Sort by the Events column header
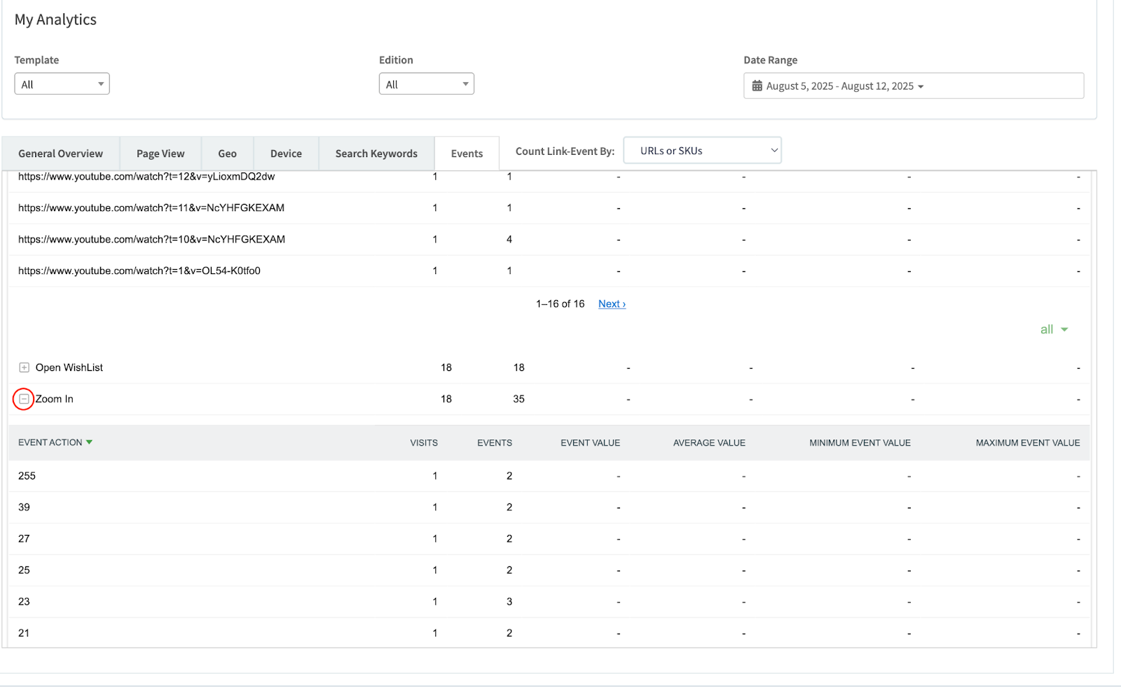 494,443
